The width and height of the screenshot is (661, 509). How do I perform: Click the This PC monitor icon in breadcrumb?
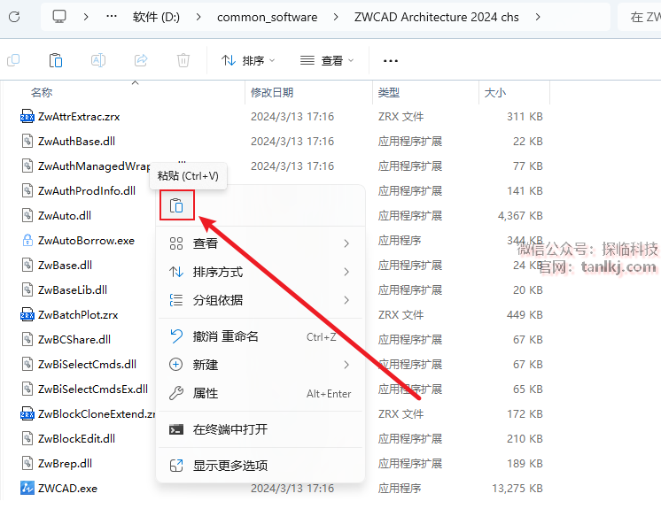click(59, 17)
